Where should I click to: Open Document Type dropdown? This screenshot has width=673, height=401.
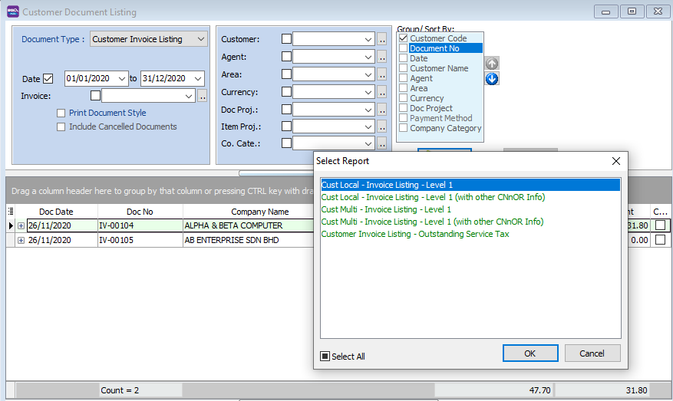pos(200,39)
